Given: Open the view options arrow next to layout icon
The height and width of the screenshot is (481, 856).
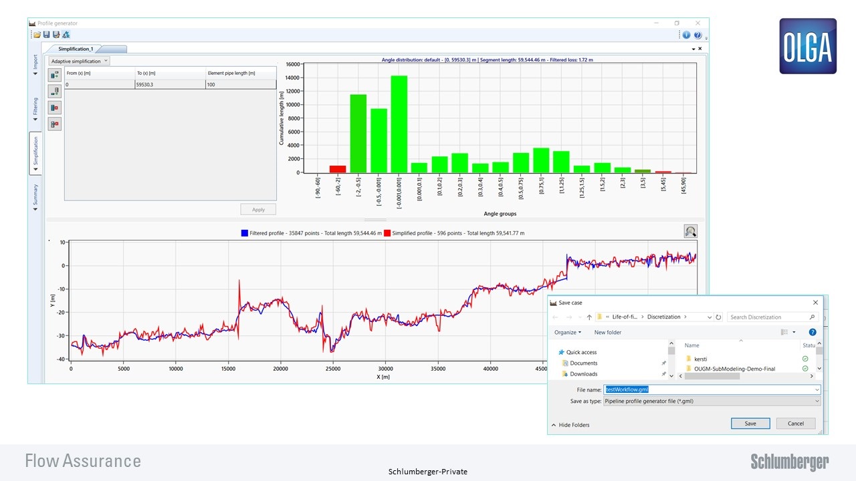Looking at the screenshot, I should tap(794, 332).
